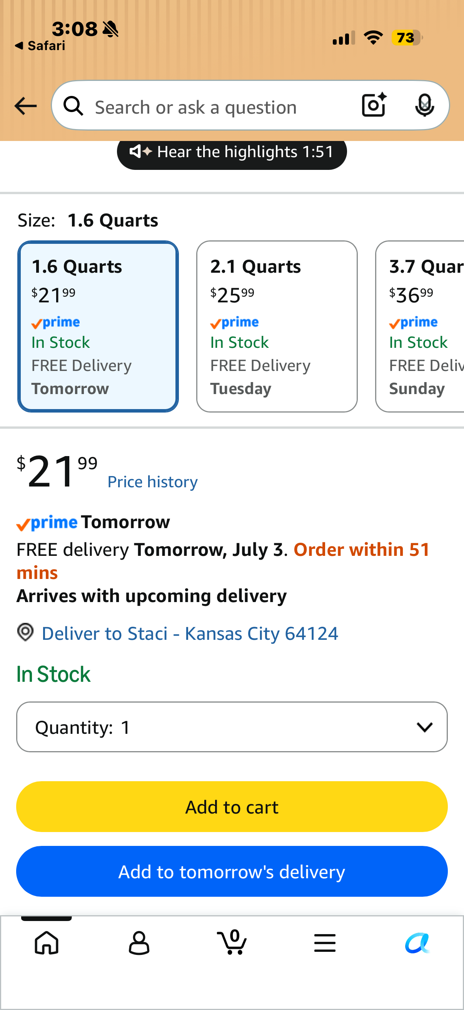This screenshot has height=1010, width=464.
Task: Expand the Quantity dropdown
Action: click(232, 727)
